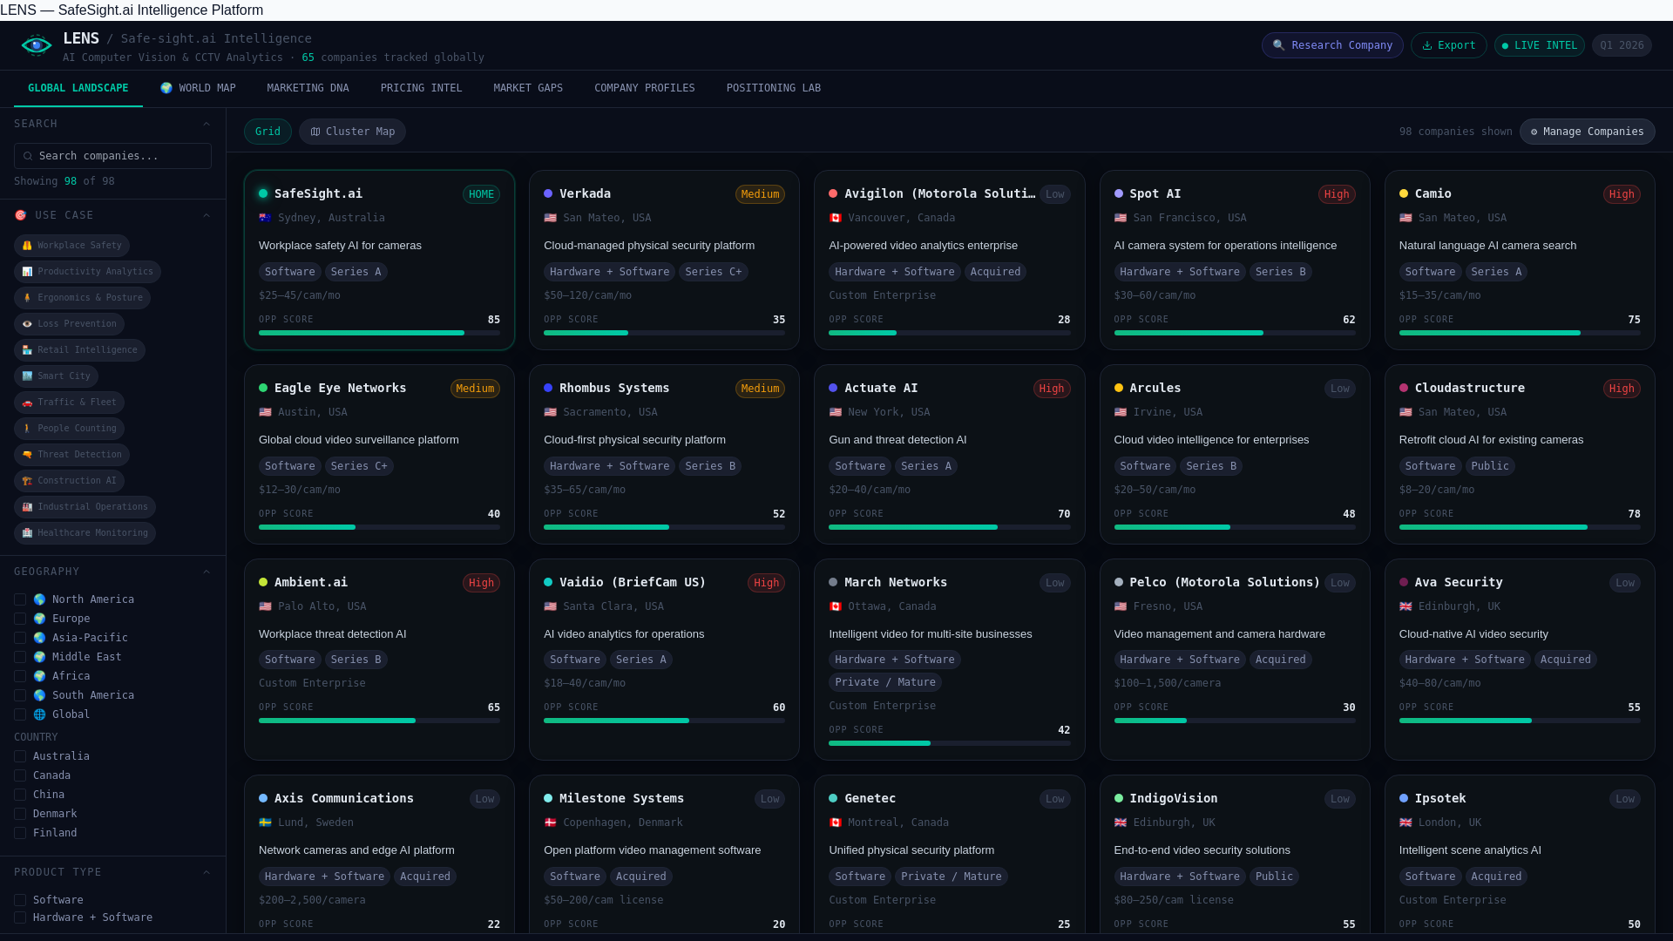Click SafeSight.ai opp score progress bar
1673x941 pixels.
(x=379, y=333)
